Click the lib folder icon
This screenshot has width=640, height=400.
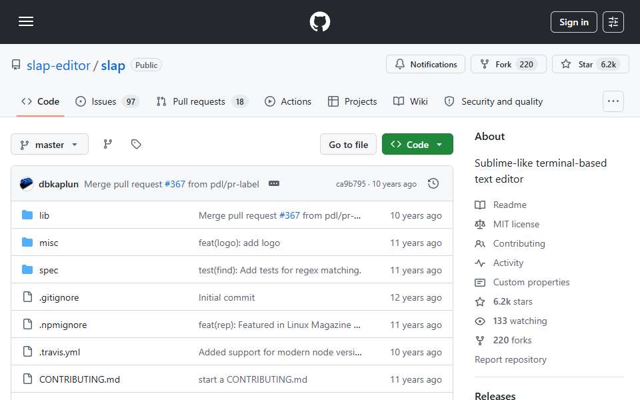coord(27,215)
